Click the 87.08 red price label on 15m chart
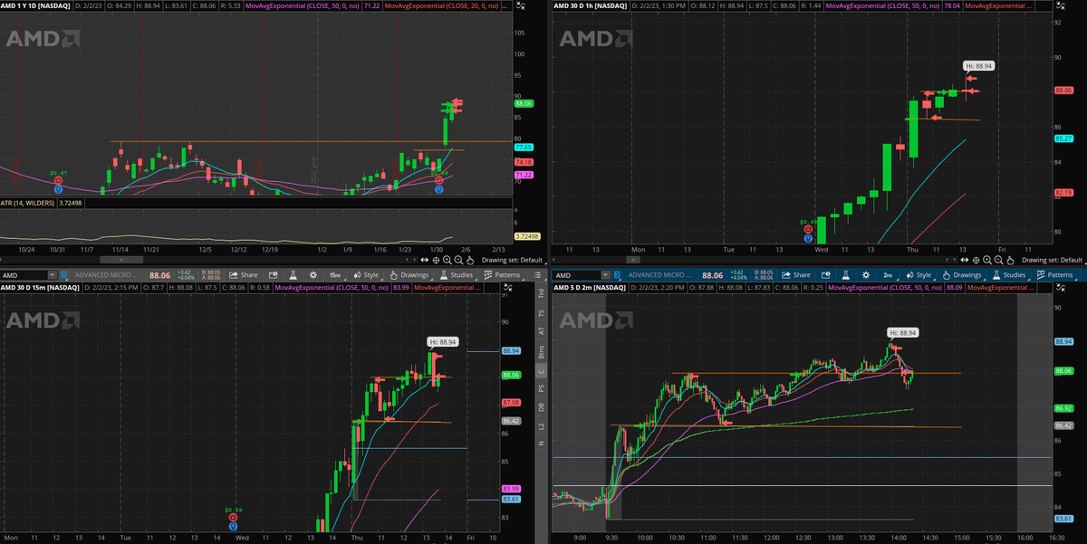The width and height of the screenshot is (1087, 544). pyautogui.click(x=510, y=402)
